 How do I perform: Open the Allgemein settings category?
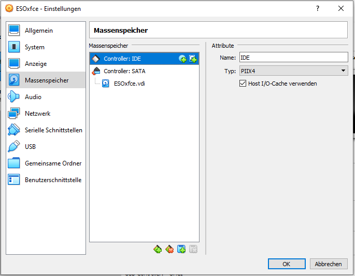coord(46,31)
